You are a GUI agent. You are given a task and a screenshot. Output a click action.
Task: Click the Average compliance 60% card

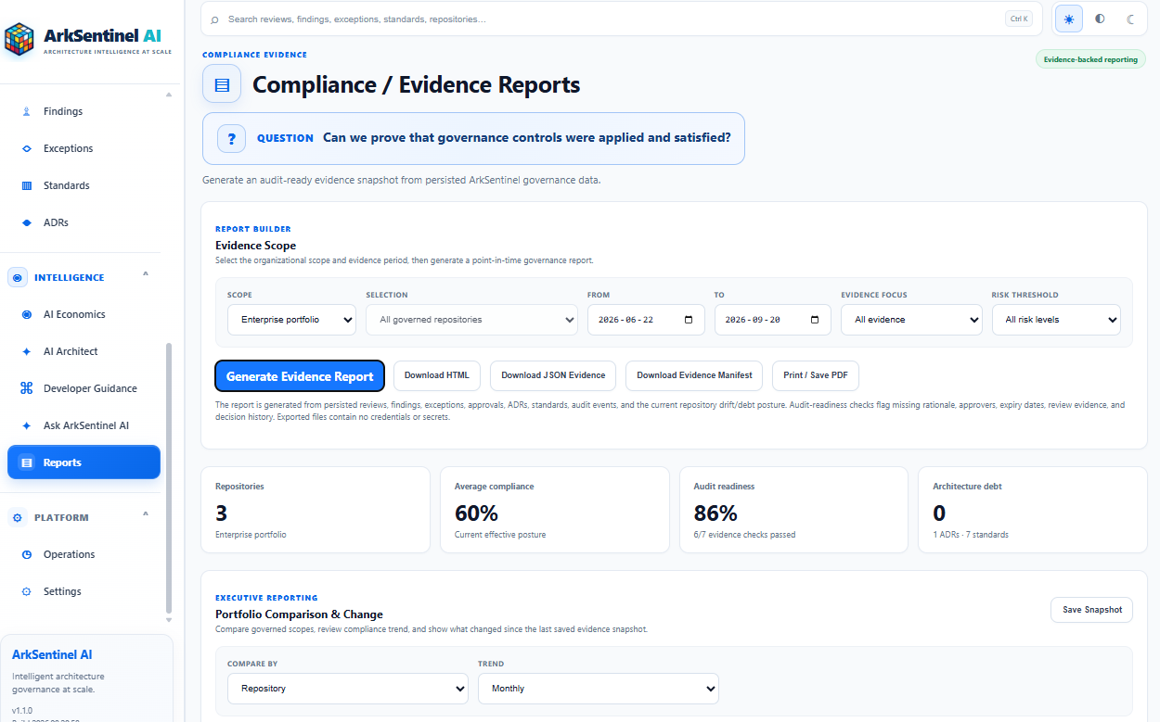coord(555,510)
